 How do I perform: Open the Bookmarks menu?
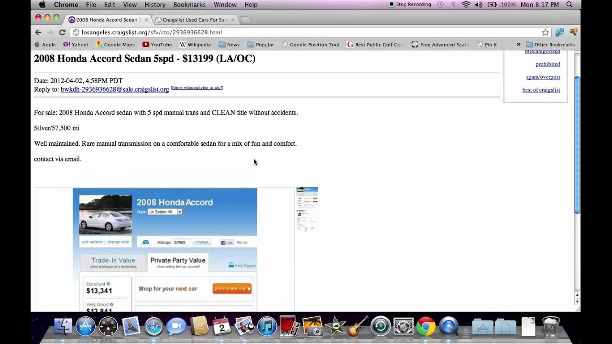point(189,4)
